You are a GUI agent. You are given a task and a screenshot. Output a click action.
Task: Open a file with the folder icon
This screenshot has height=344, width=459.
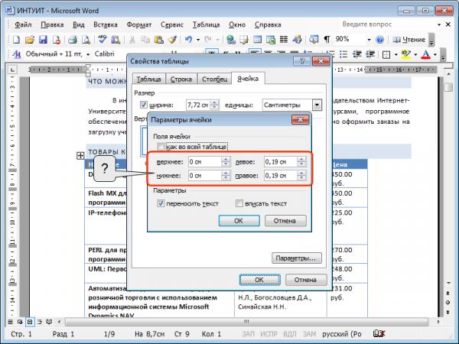30,40
